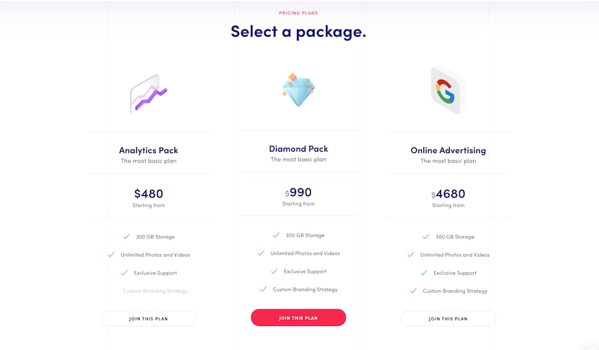The width and height of the screenshot is (599, 350).
Task: Click the checkmark beside Online Advertising Custom Branding
Action: [413, 291]
